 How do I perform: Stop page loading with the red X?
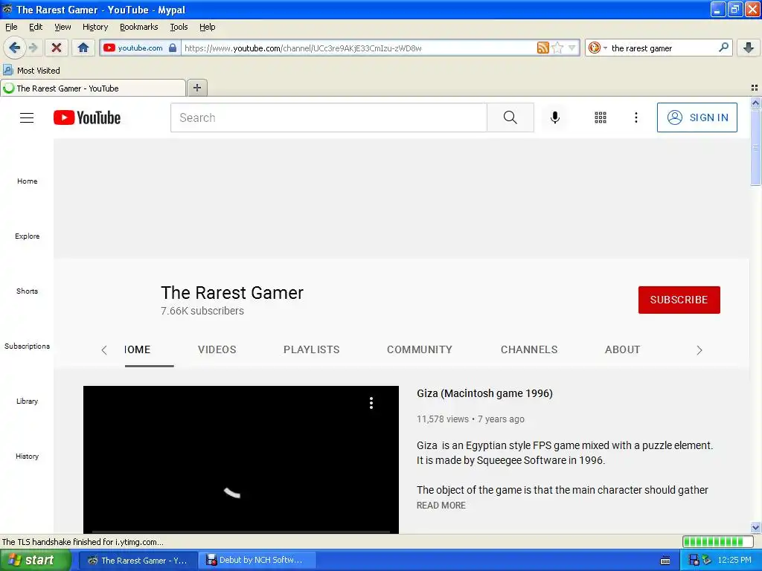pos(57,48)
